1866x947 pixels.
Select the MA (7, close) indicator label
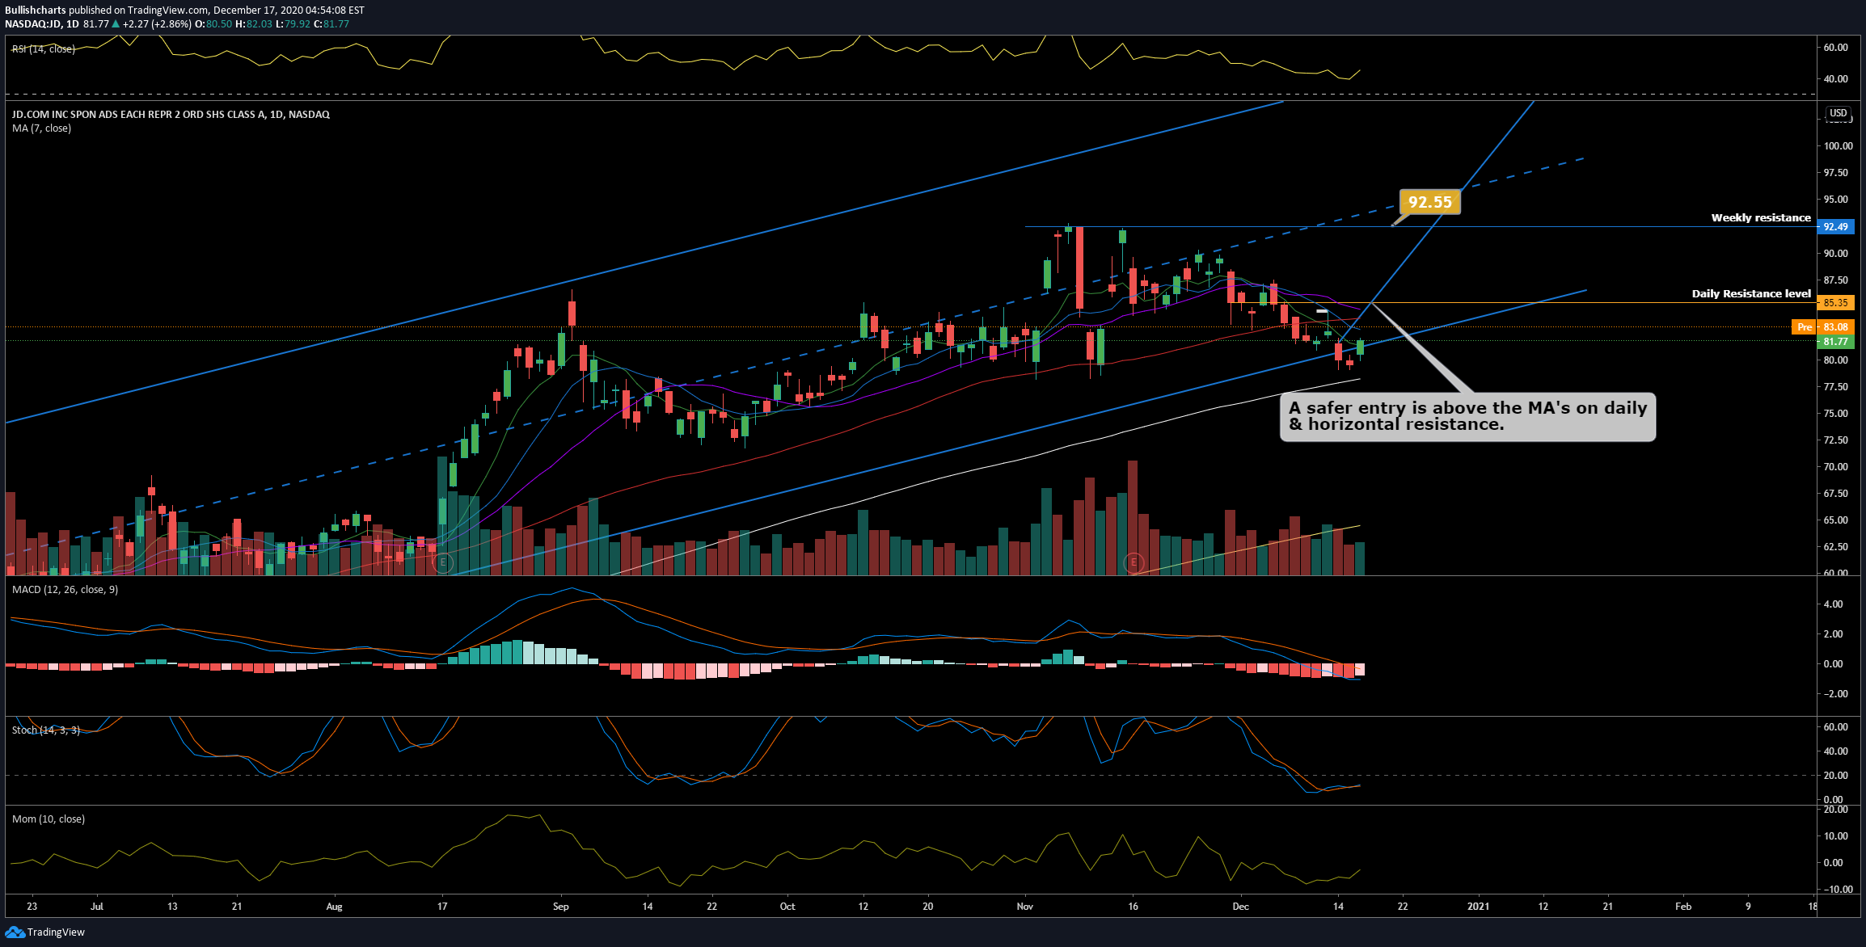(41, 128)
